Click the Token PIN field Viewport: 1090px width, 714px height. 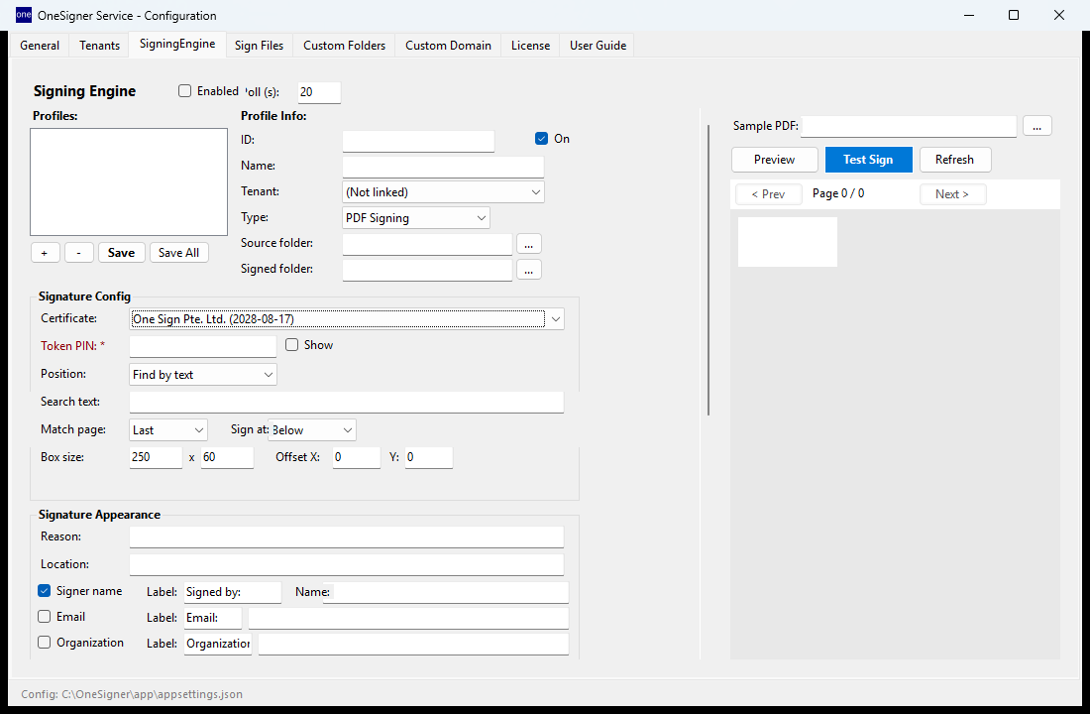pyautogui.click(x=203, y=346)
